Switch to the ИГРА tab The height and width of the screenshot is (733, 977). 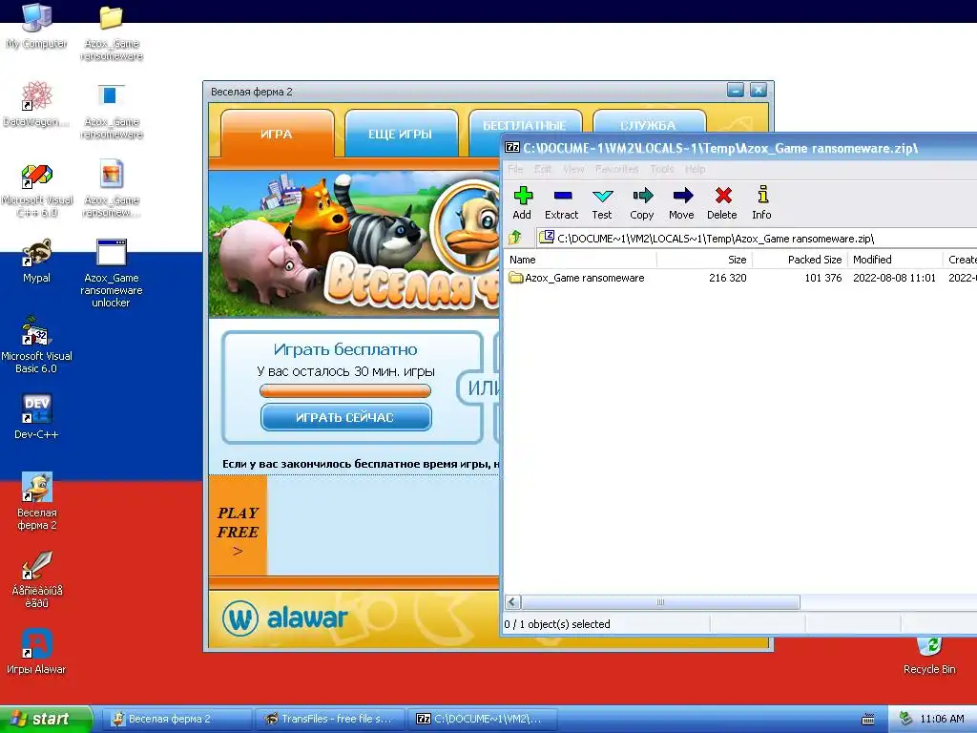[x=277, y=134]
